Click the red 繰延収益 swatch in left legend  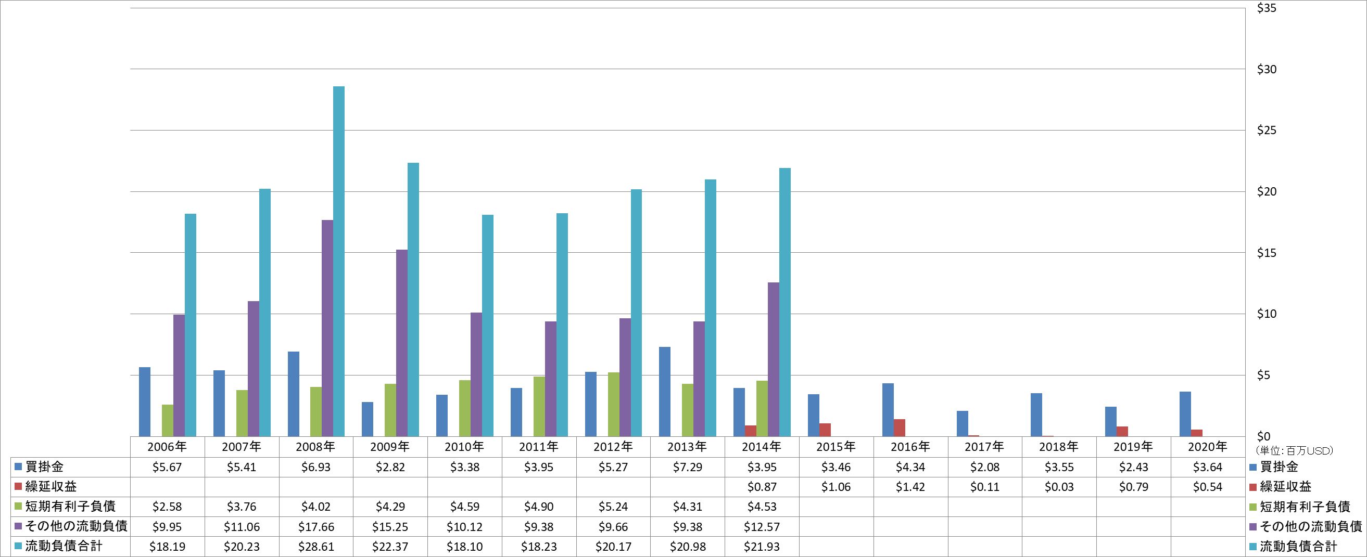tap(18, 486)
